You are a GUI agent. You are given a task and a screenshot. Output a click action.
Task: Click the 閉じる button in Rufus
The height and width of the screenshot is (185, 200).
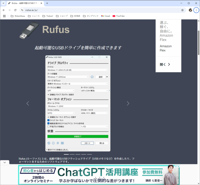tap(102, 143)
